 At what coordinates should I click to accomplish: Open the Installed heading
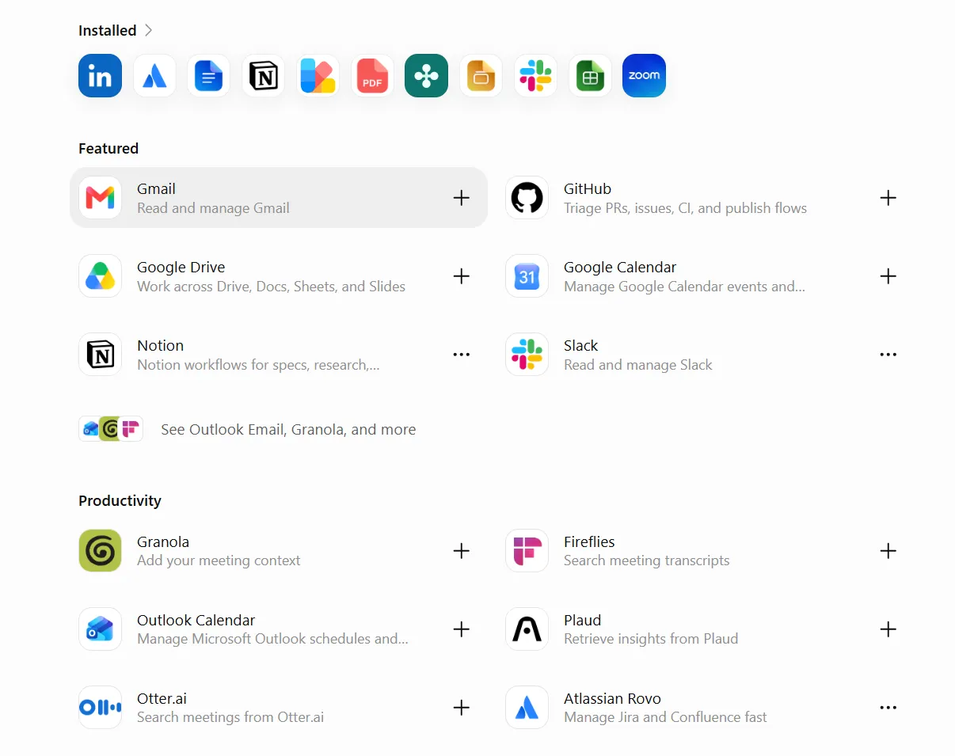tap(108, 31)
